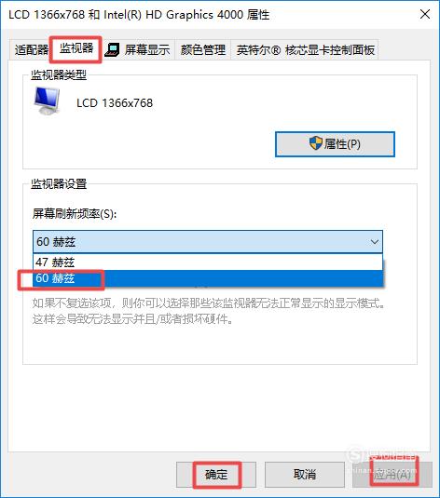Image resolution: width=440 pixels, height=498 pixels.
Task: Go to the 颜色管理 tab
Action: tap(203, 50)
